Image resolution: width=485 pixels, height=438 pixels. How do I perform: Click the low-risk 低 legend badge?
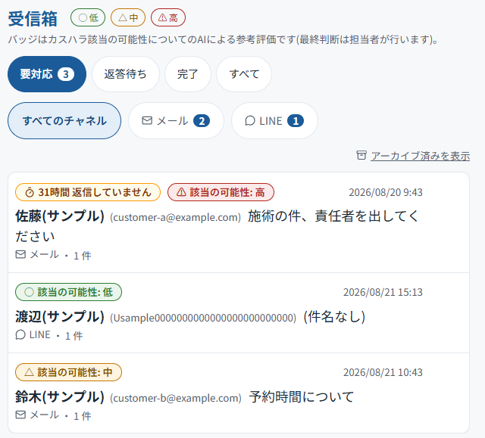click(88, 17)
